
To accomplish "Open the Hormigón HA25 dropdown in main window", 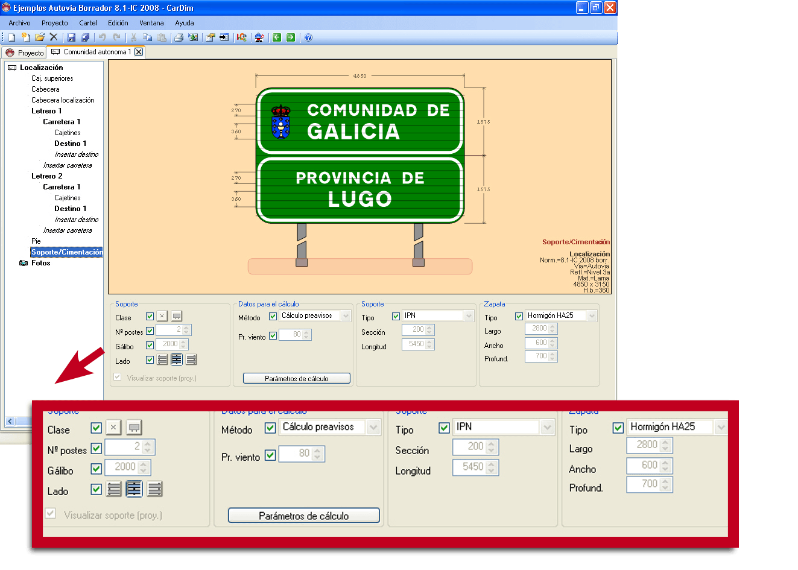I will click(x=592, y=316).
